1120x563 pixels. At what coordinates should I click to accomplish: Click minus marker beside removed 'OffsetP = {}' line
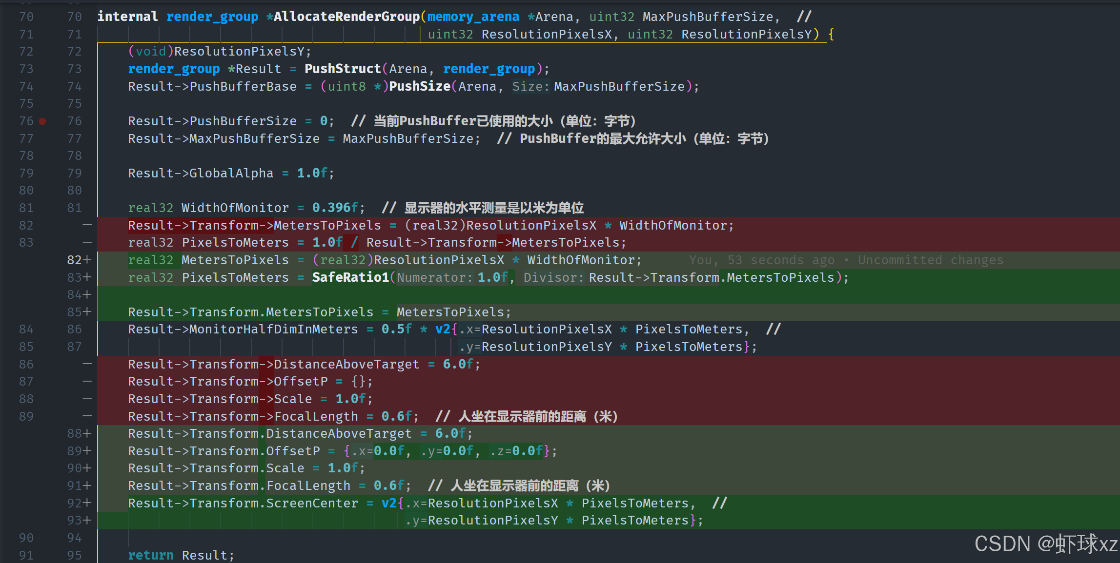click(x=87, y=381)
